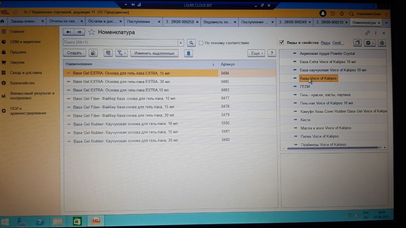Image resolution: width=406 pixels, height=228 pixels.
Task: Go forward with right arrow button
Action: coord(79,32)
